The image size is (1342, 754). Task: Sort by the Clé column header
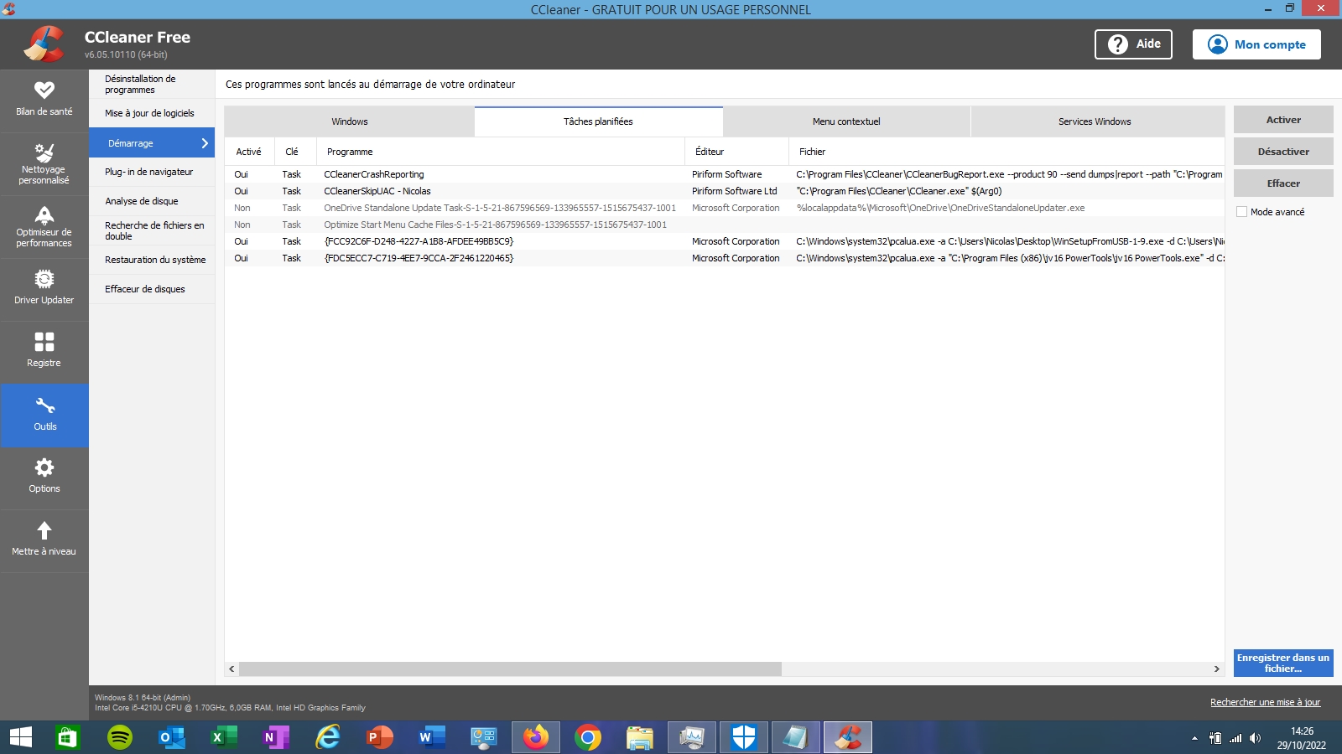pos(294,152)
